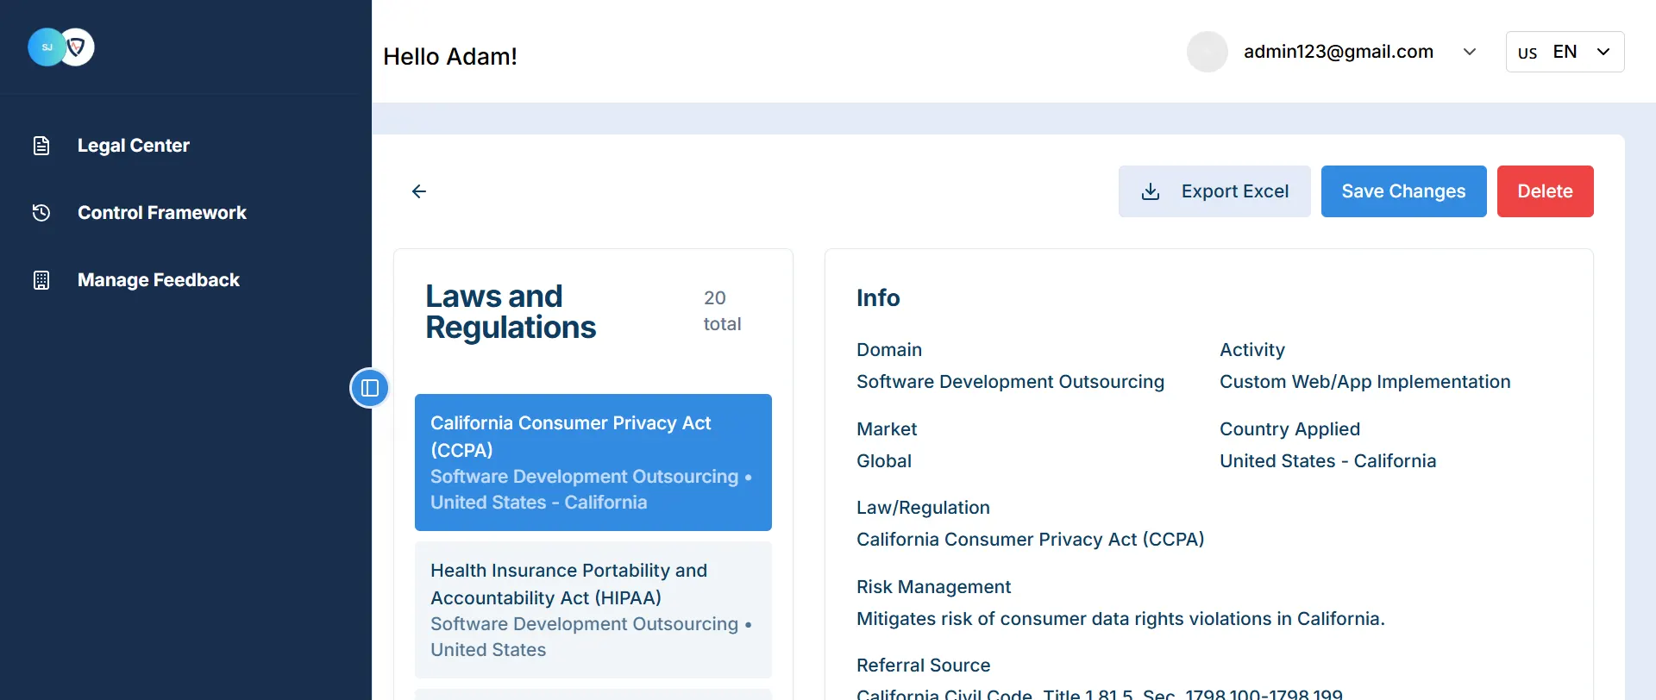Image resolution: width=1656 pixels, height=700 pixels.
Task: Expand the admin123@gmail.com account dropdown
Action: (1470, 52)
